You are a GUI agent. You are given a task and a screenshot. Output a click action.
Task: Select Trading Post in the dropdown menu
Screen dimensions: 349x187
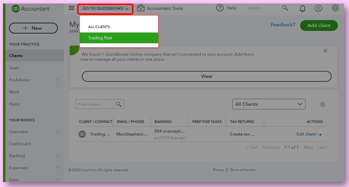point(119,38)
